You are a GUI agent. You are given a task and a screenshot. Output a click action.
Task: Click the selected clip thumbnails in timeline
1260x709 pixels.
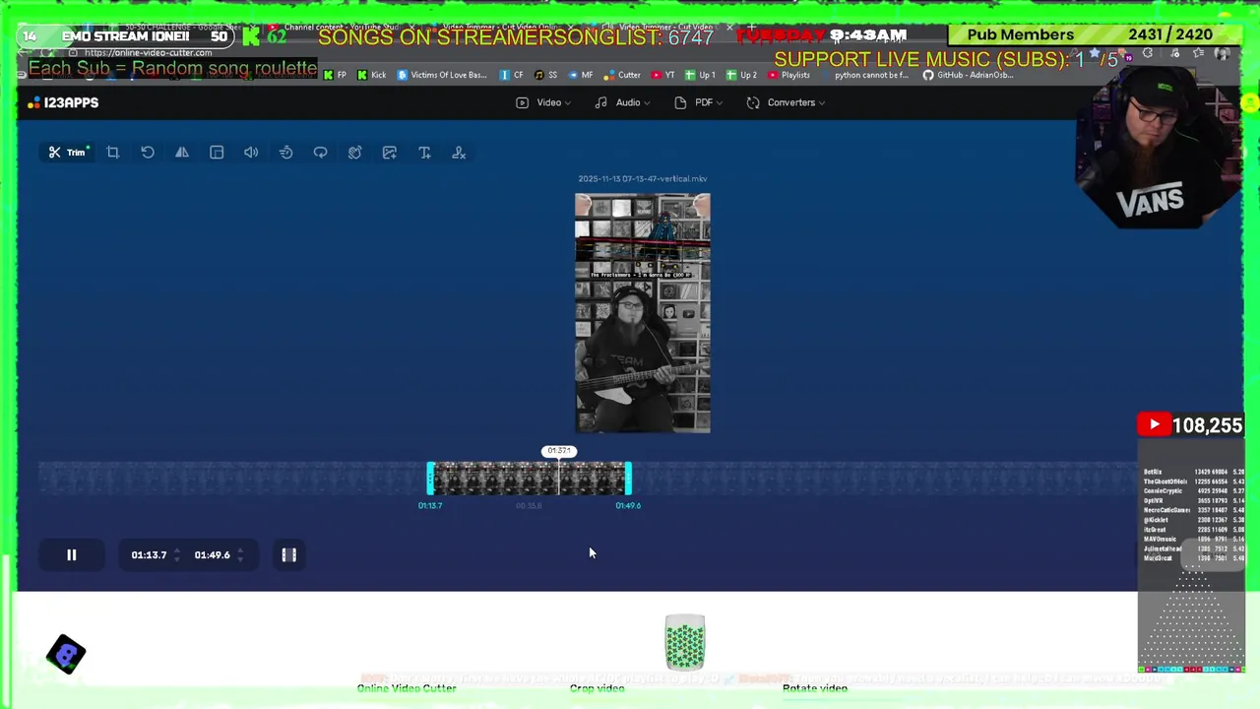[x=530, y=480]
